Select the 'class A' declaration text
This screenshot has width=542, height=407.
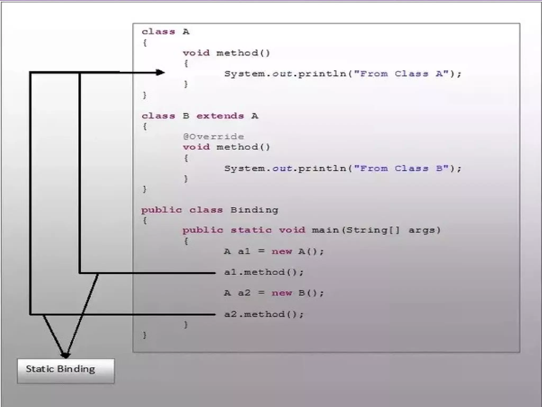(165, 32)
